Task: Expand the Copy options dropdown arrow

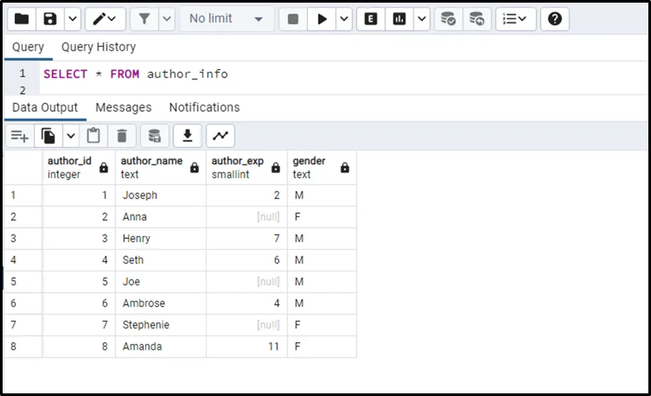Action: pyautogui.click(x=71, y=136)
